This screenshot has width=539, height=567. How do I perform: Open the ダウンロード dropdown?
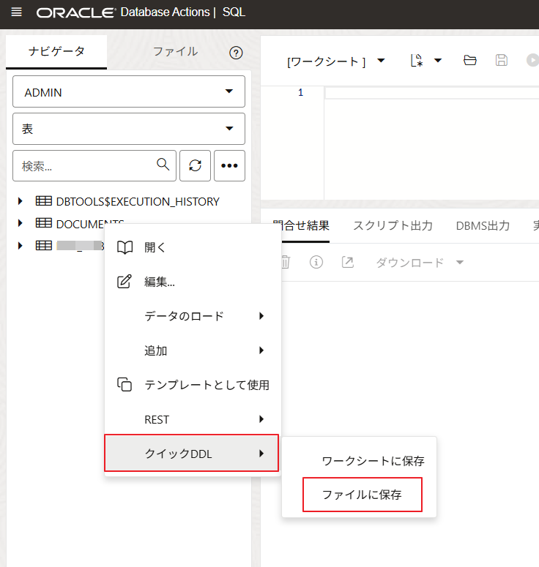click(x=420, y=262)
